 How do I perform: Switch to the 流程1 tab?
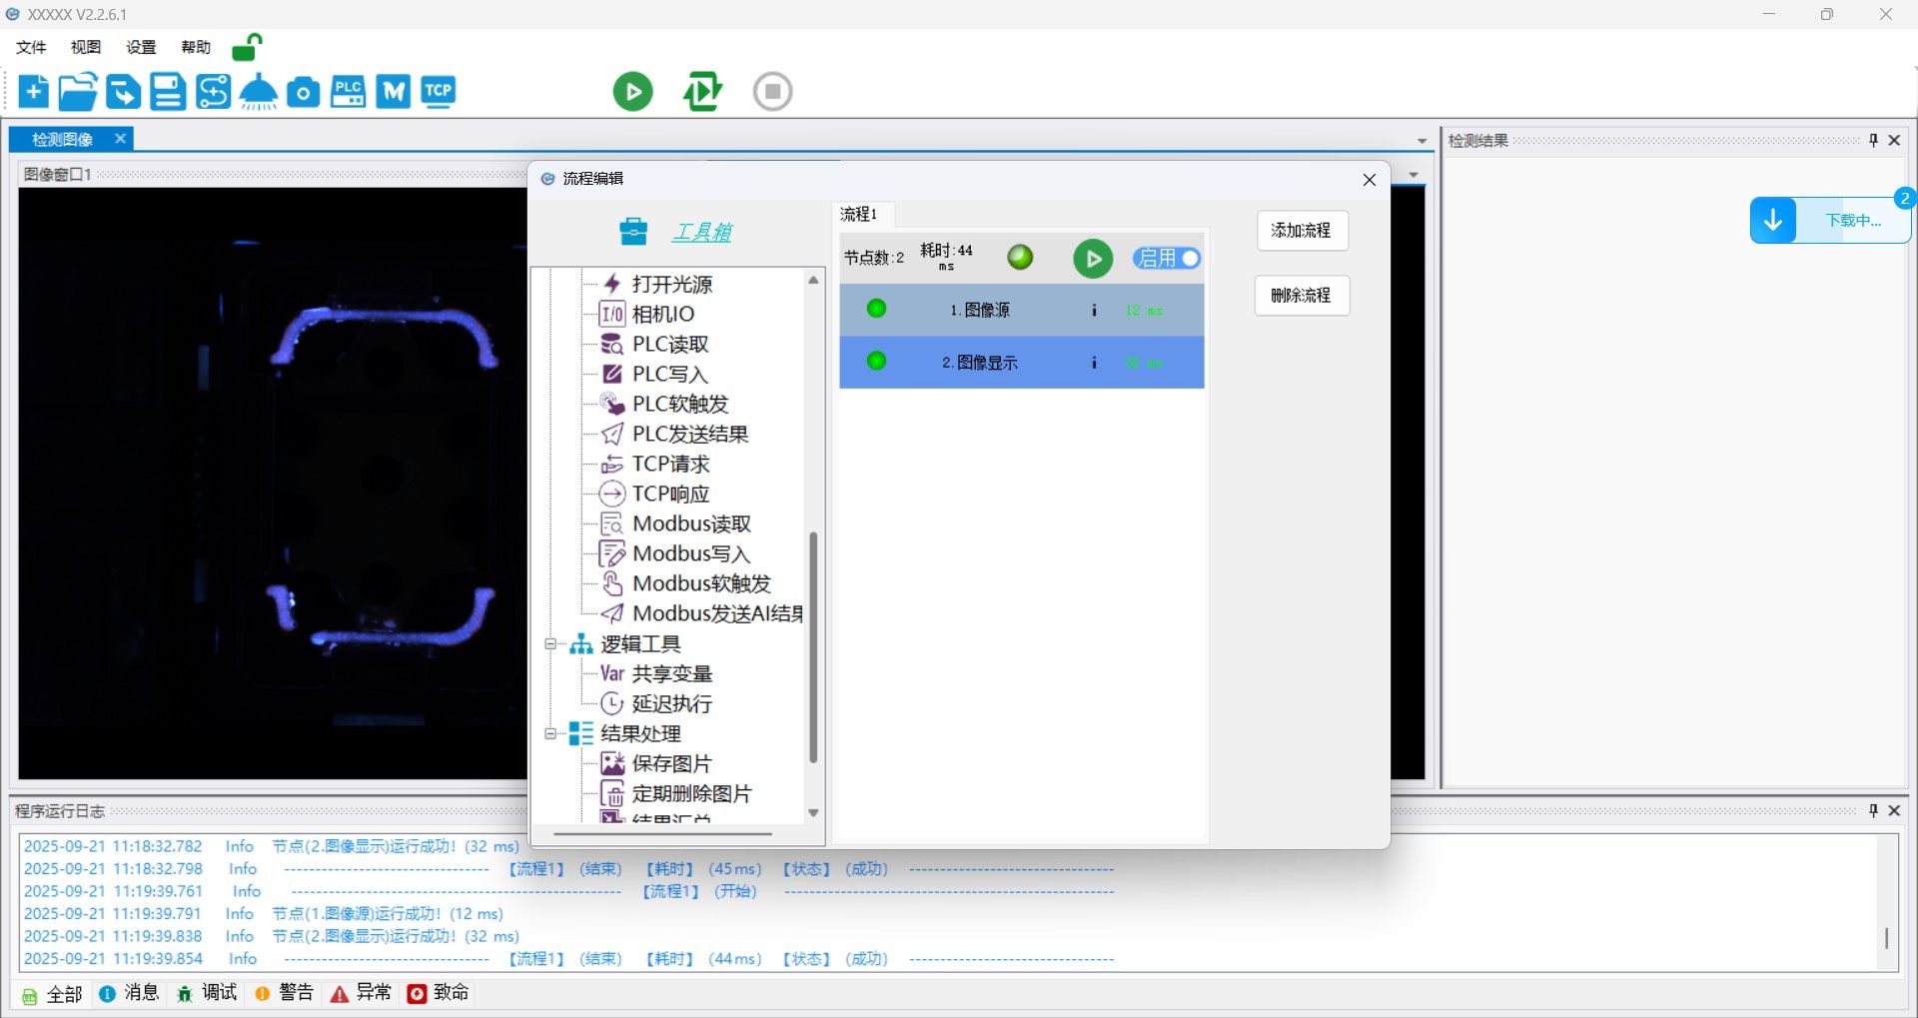click(859, 214)
